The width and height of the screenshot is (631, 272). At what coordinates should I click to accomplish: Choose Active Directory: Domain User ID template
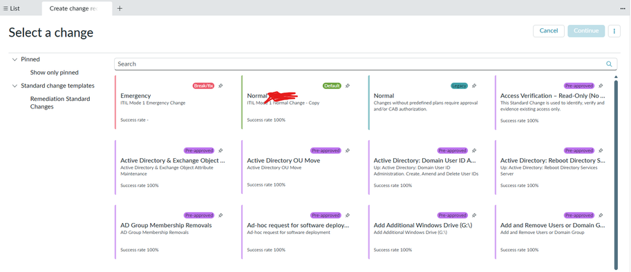tap(425, 161)
